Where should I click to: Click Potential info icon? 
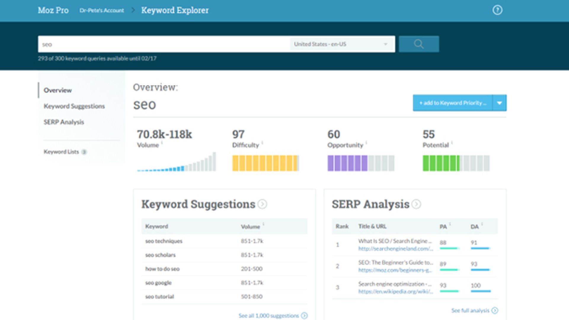coord(452,143)
